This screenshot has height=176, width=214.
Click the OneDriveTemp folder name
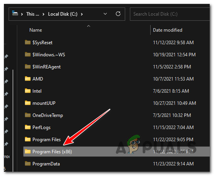(48, 115)
